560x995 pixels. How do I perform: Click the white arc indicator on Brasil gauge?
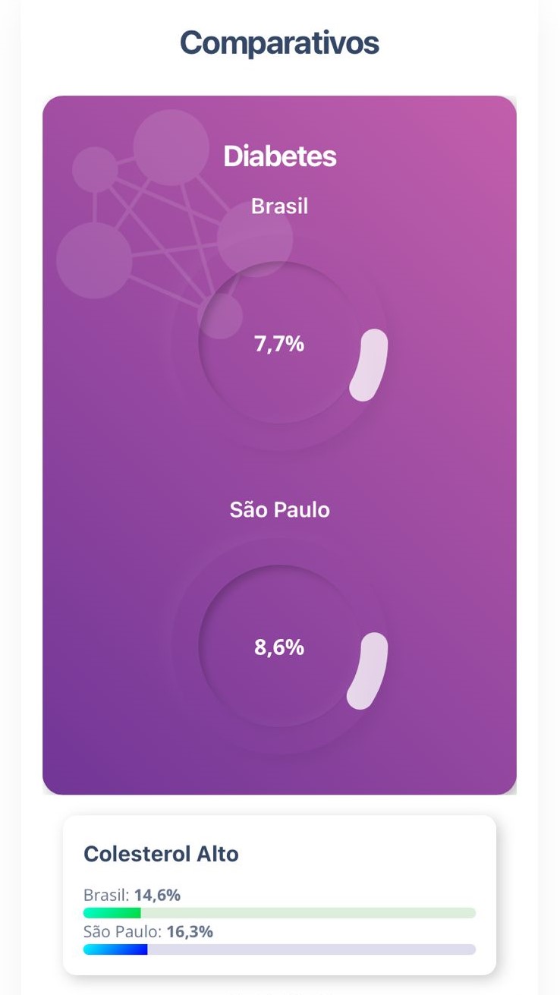[x=370, y=364]
